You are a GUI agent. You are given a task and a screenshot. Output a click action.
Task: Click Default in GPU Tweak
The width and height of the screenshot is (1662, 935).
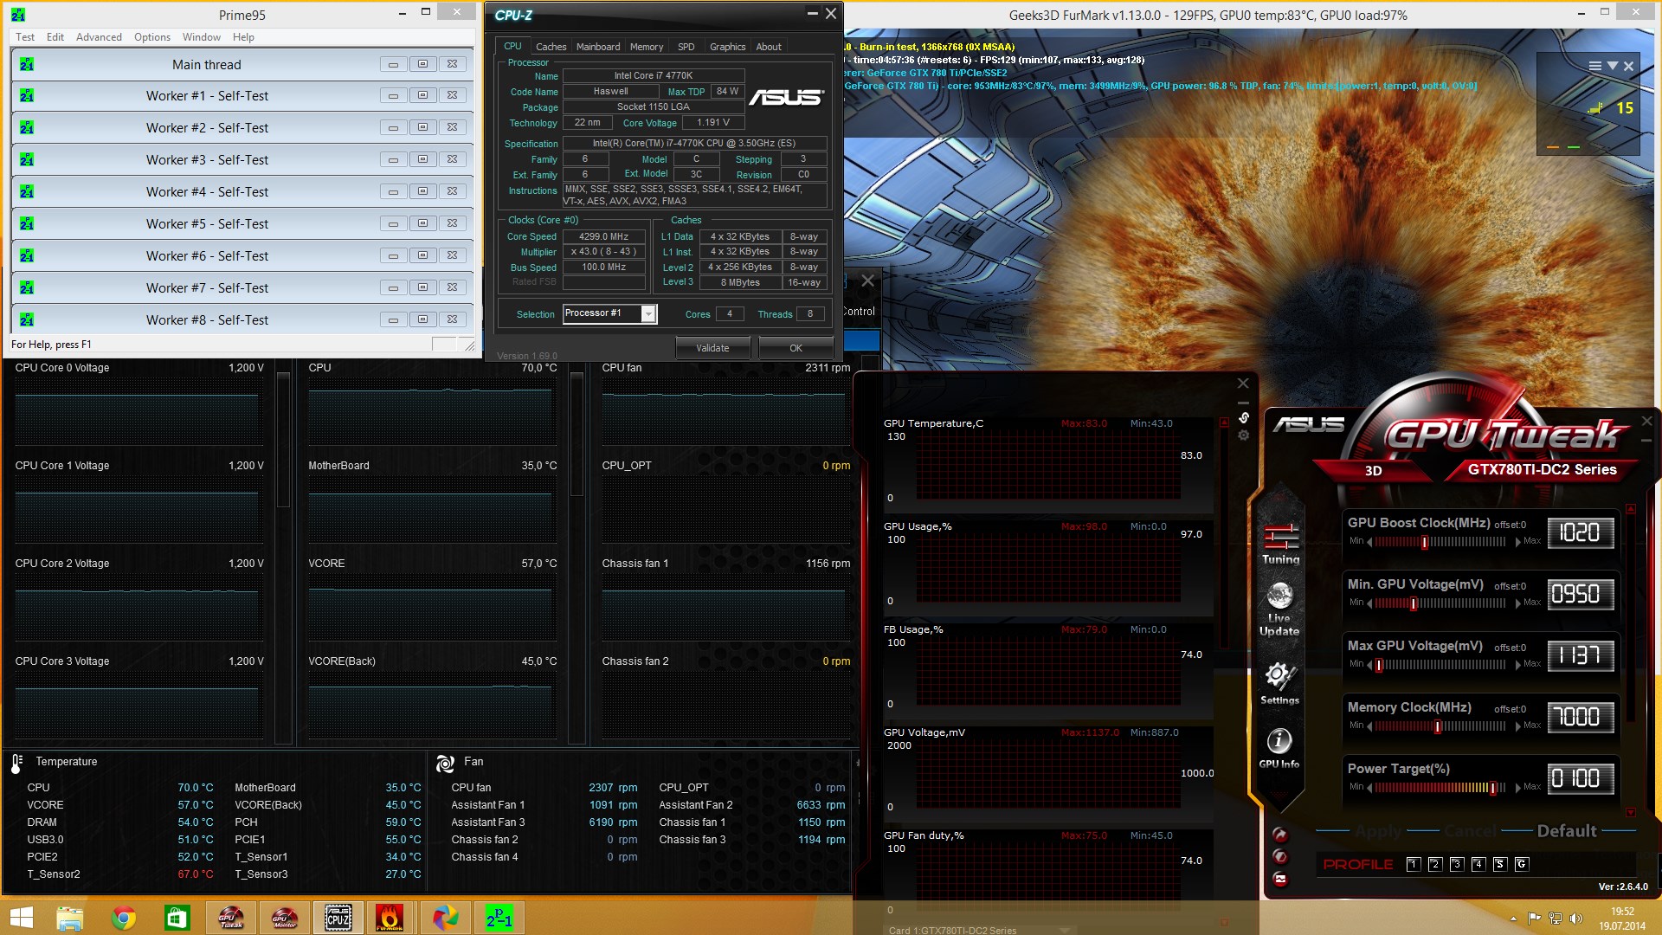tap(1566, 831)
